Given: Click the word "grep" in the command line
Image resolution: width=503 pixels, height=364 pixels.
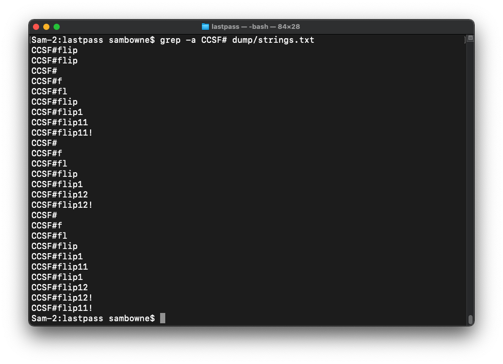Looking at the screenshot, I should click(x=170, y=40).
